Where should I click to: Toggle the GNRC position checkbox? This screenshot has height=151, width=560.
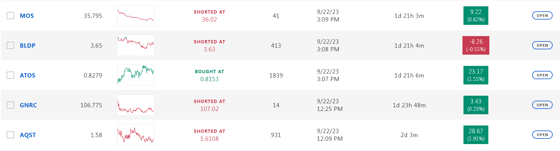coord(11,105)
